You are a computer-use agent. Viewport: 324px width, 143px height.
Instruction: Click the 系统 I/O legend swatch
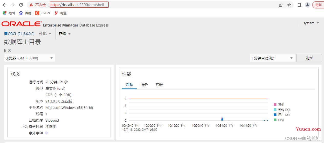pyautogui.click(x=275, y=110)
